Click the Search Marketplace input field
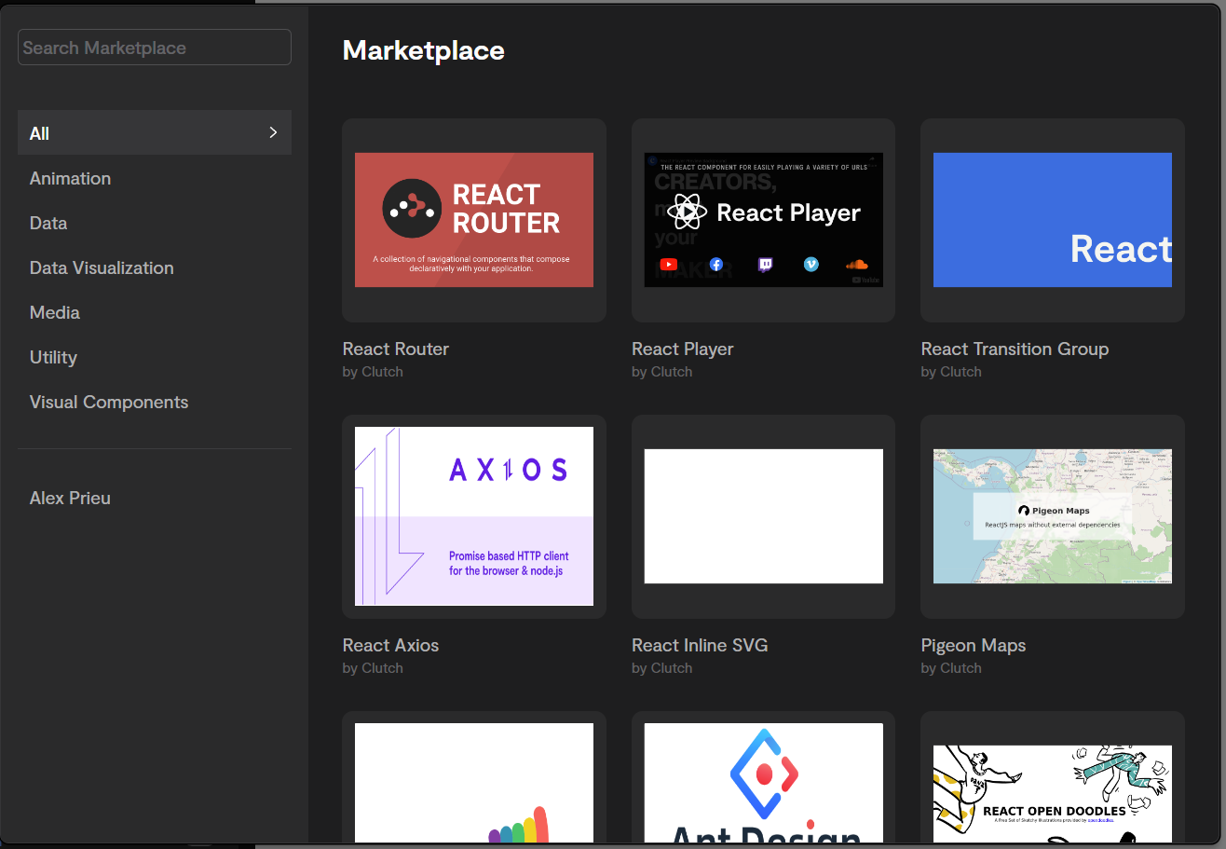This screenshot has height=849, width=1226. (x=154, y=48)
